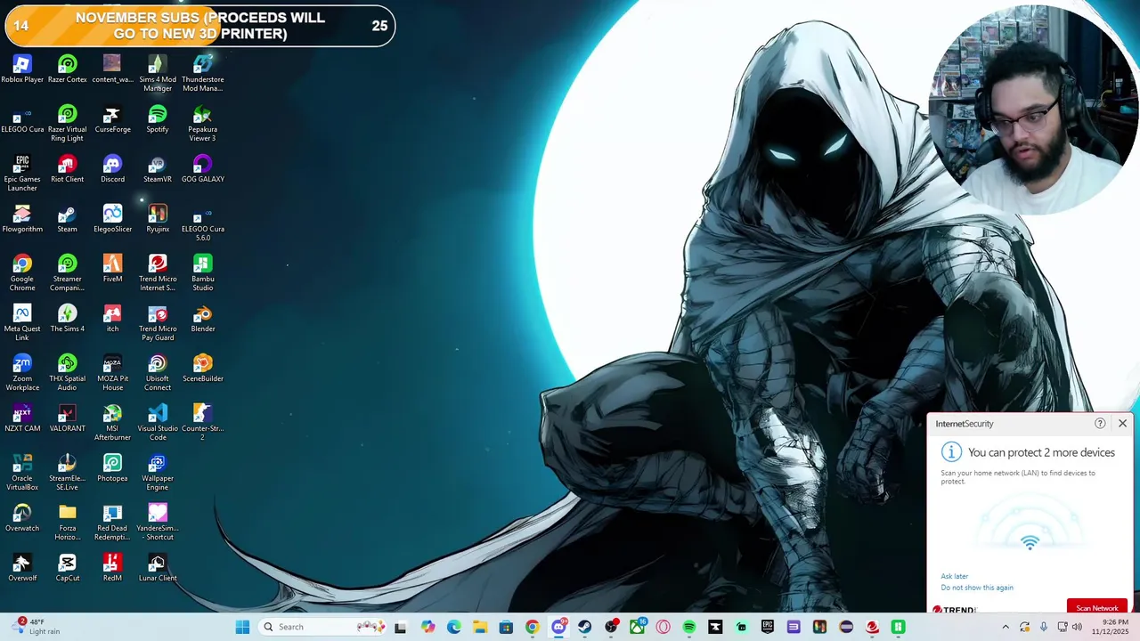Select Pepakura Viewer 3 icon

pos(202,123)
